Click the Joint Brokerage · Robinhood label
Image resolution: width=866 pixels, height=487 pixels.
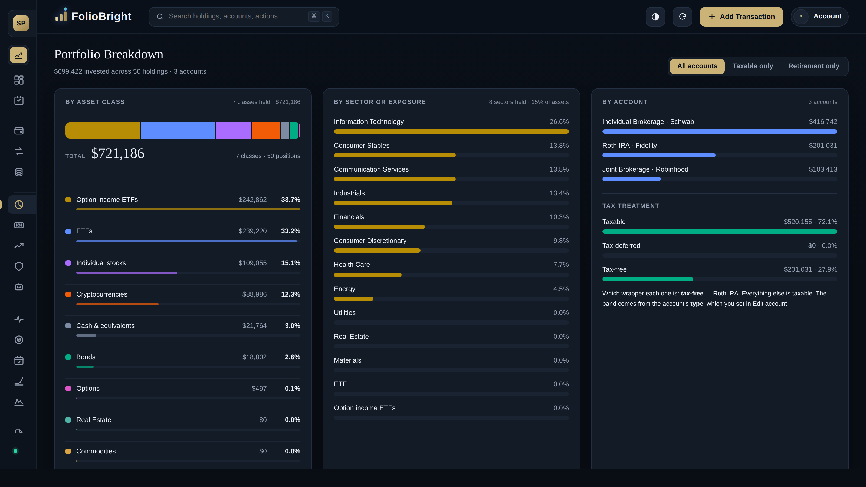pos(645,169)
